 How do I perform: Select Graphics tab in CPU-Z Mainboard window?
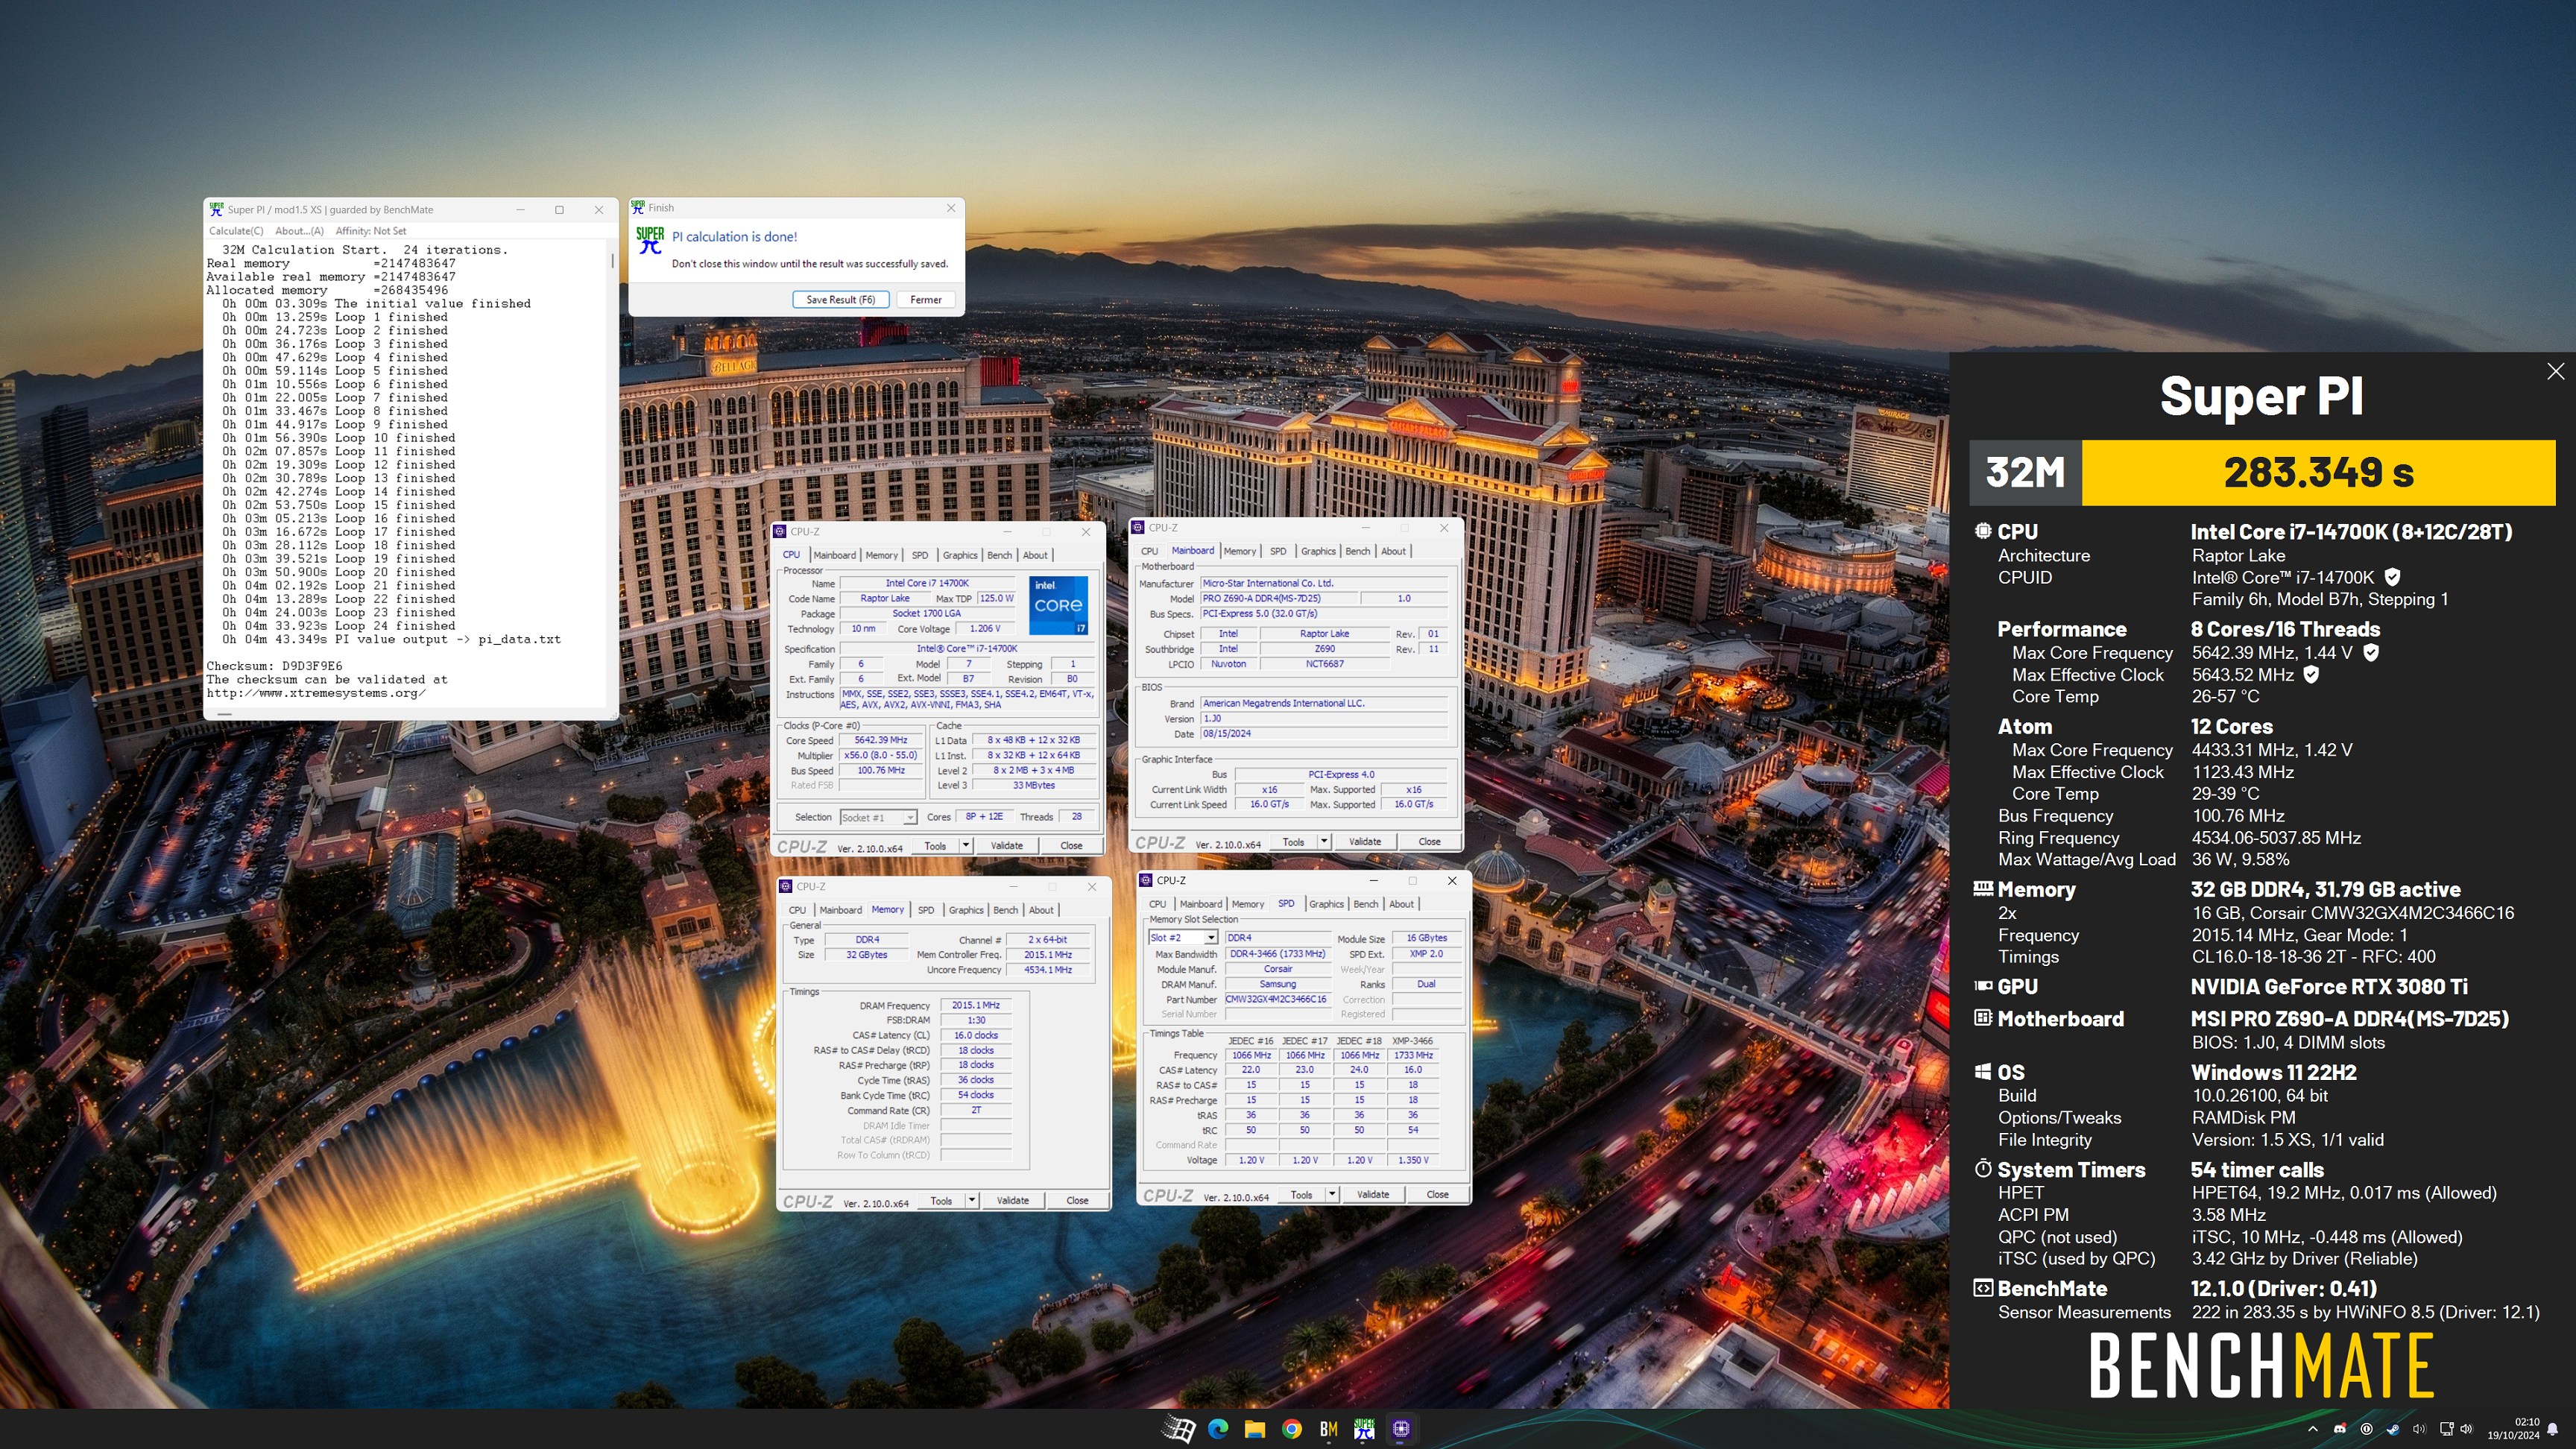[x=1317, y=551]
